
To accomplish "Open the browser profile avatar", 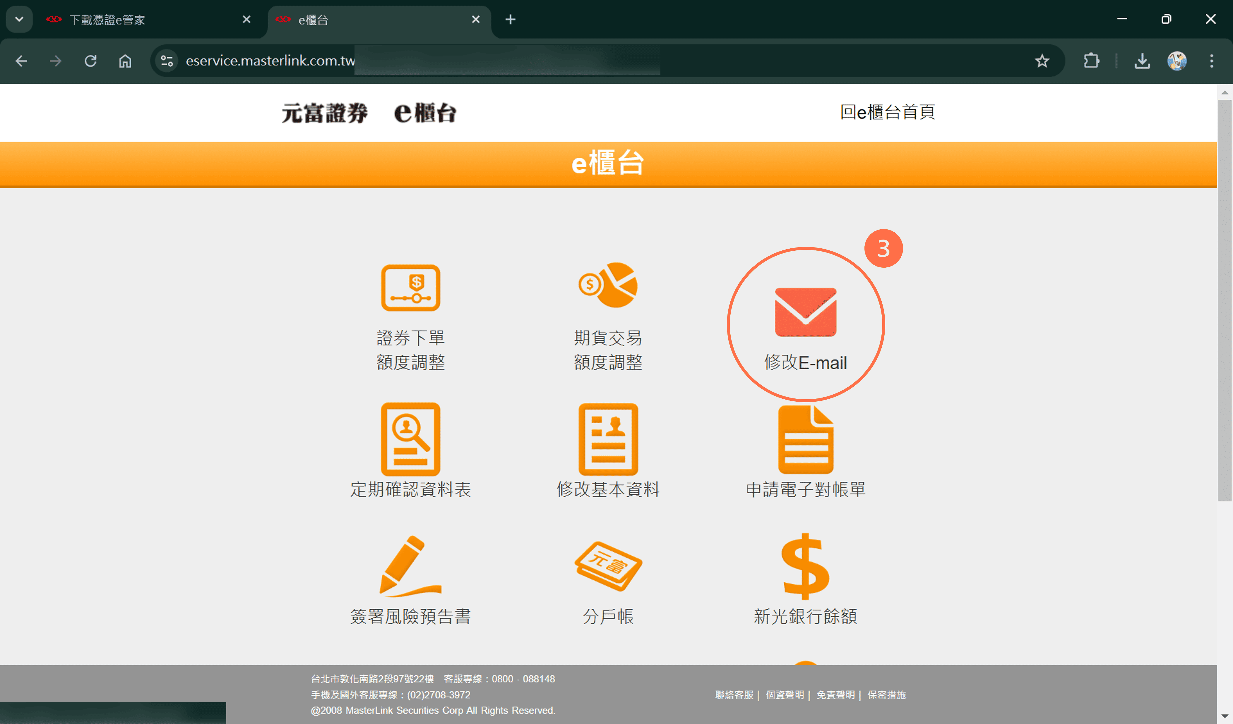I will [1177, 61].
